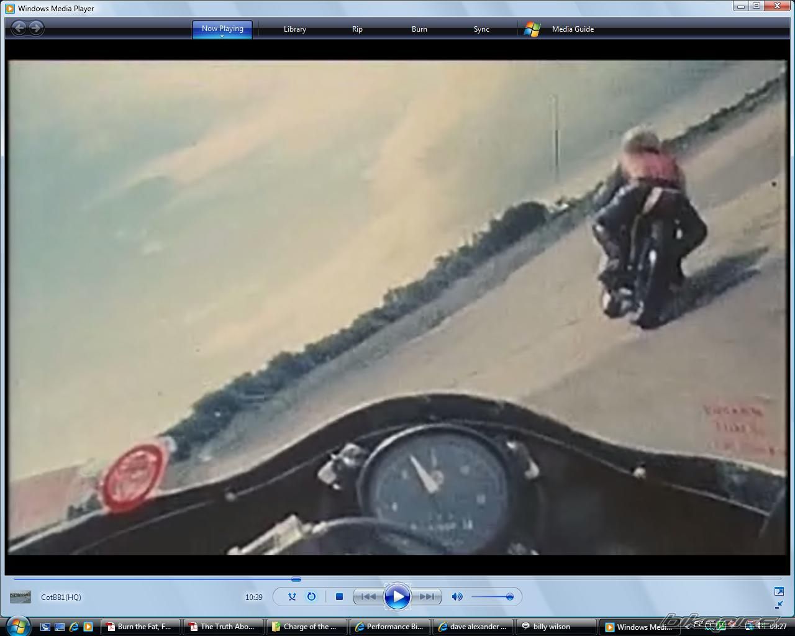Switch to full-screen view

tap(779, 591)
